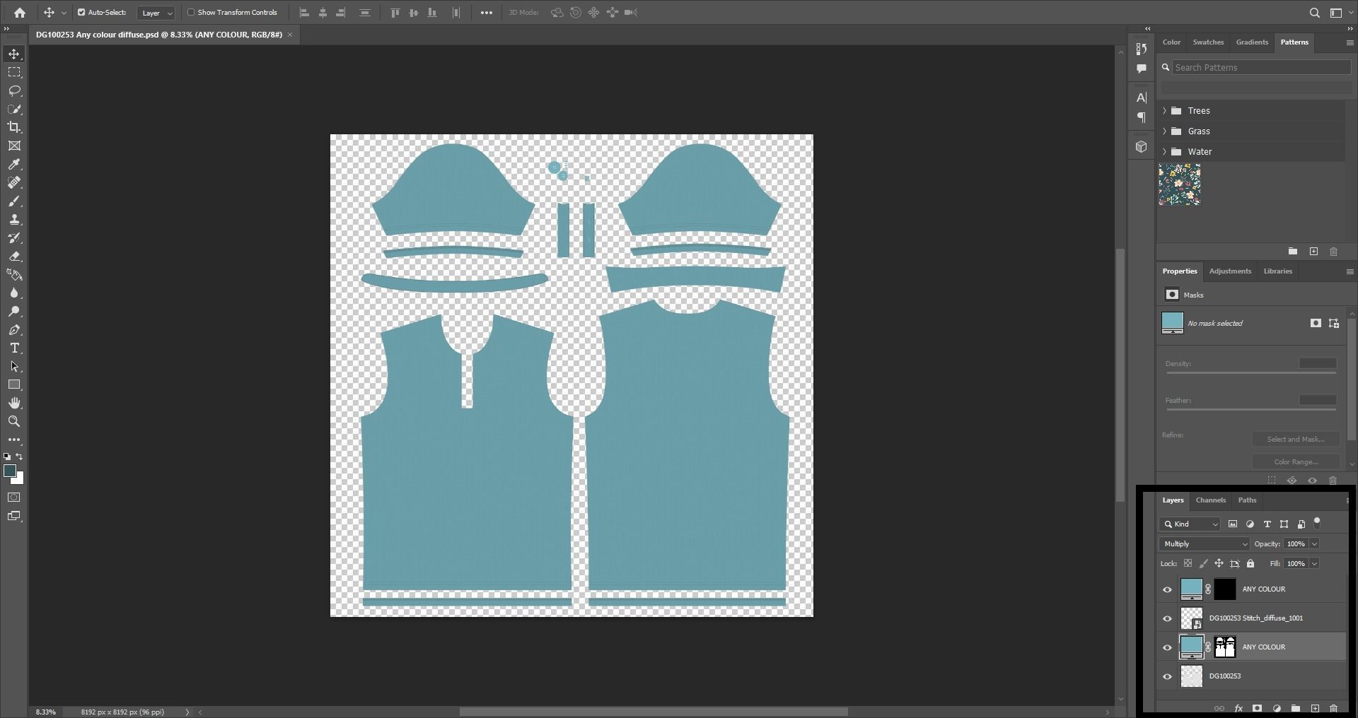1358x718 pixels.
Task: Switch to the Libraries tab
Action: pyautogui.click(x=1277, y=271)
